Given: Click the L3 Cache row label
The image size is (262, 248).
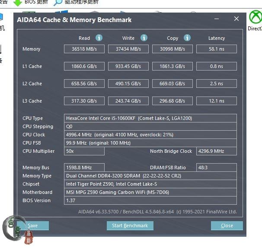Looking at the screenshot, I should tap(32, 101).
